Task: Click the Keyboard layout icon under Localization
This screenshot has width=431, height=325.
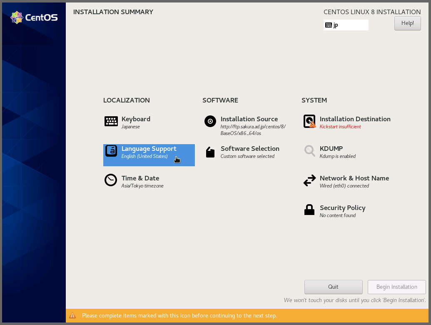Action: [x=111, y=121]
